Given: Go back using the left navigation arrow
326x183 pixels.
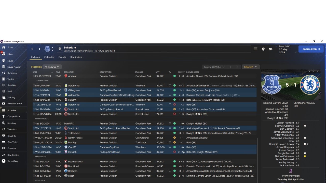Looking at the screenshot, I should (x=32, y=49).
